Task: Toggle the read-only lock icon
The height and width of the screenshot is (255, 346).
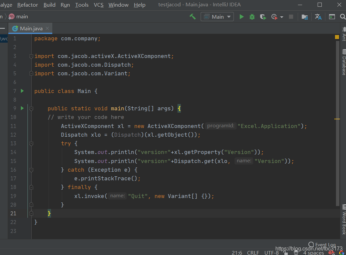Action: 285,253
